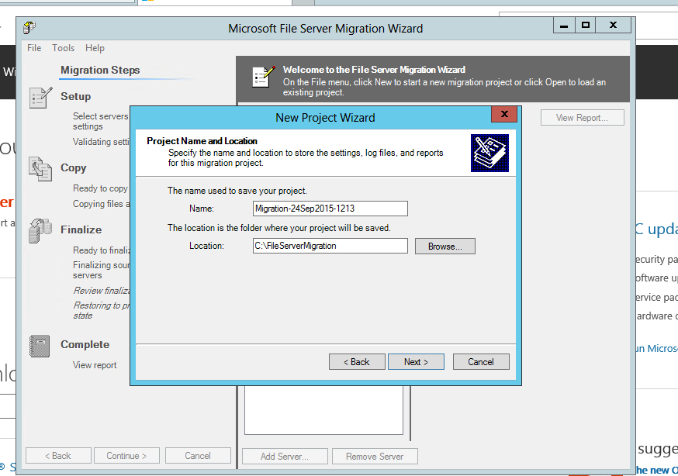Click the welcome banner title text

click(374, 70)
